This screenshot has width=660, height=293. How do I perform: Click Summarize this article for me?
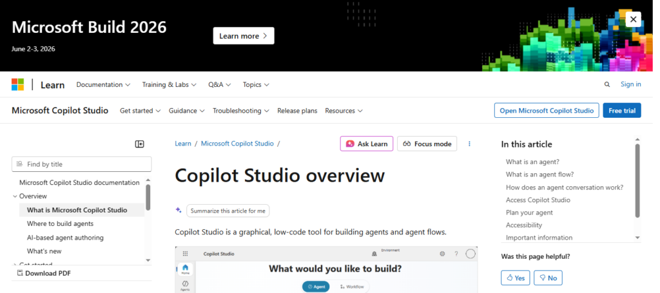pos(228,211)
